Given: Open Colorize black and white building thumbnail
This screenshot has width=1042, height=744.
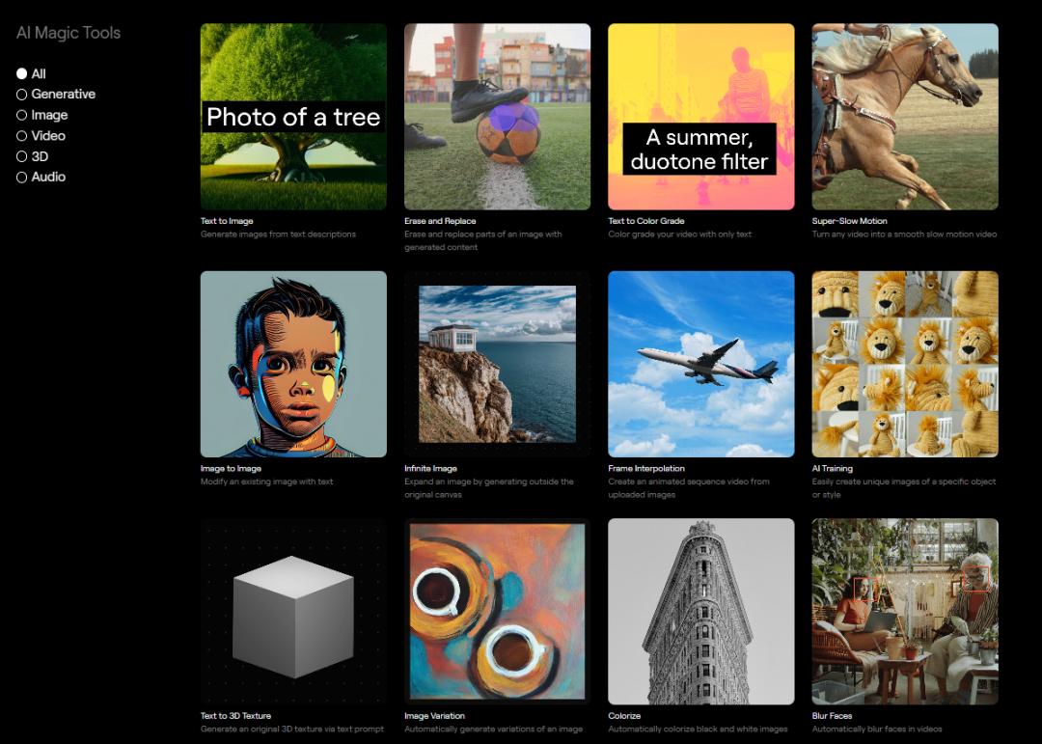Looking at the screenshot, I should point(701,611).
